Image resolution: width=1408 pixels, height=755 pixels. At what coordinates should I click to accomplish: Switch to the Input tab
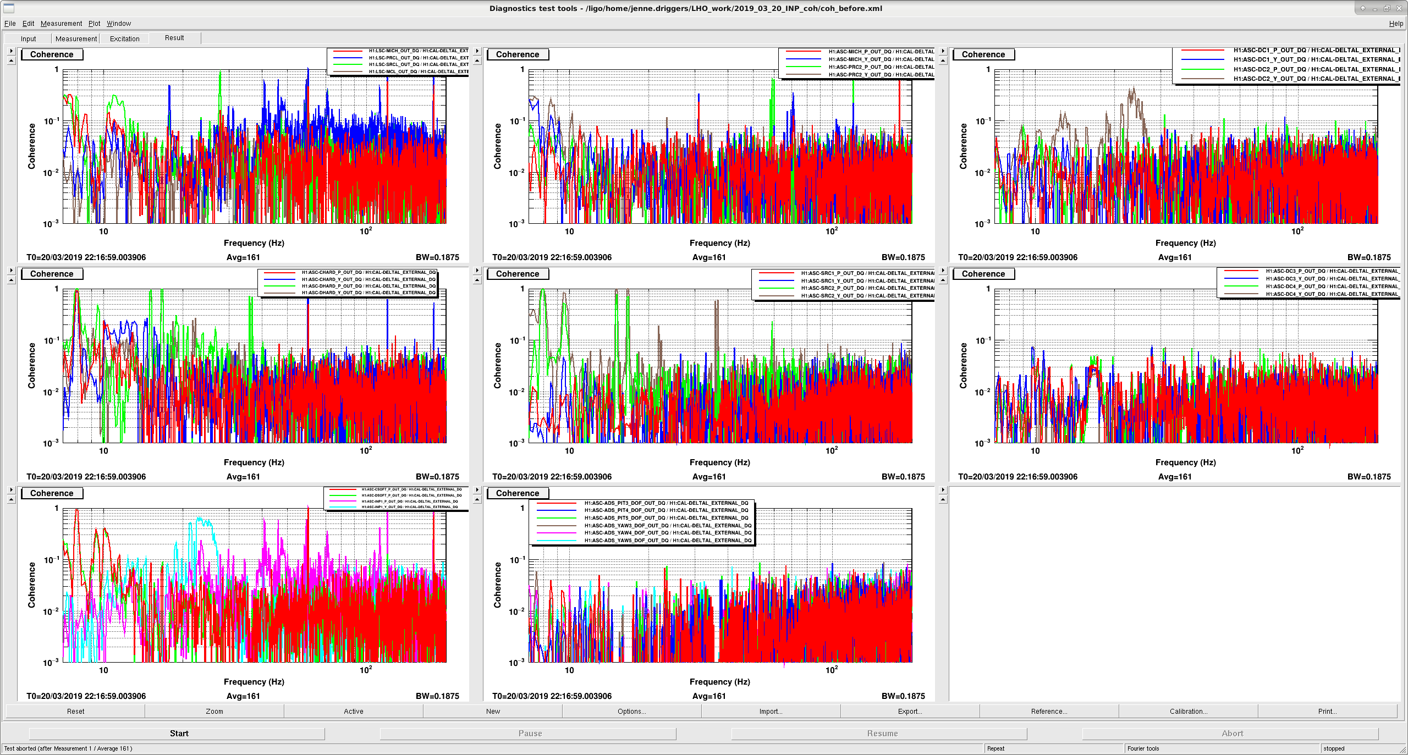pyautogui.click(x=28, y=38)
